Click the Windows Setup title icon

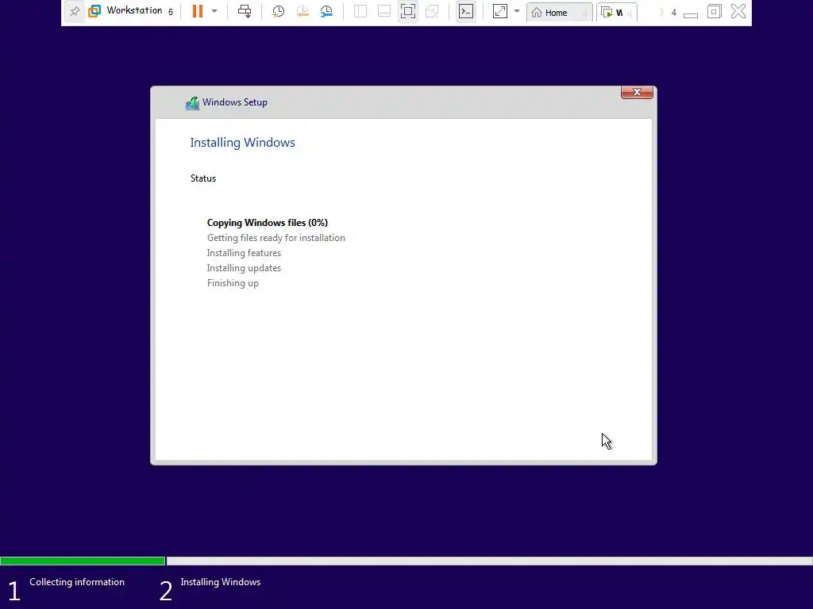coord(192,103)
